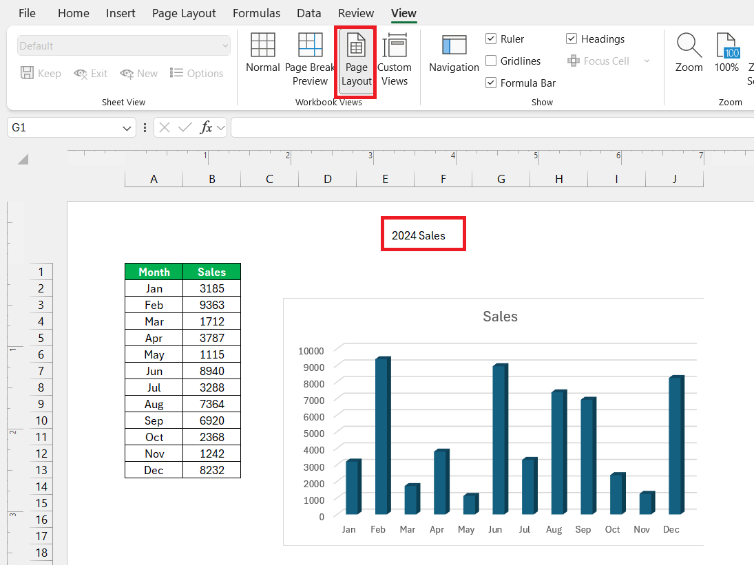Select row 14 header

41,487
